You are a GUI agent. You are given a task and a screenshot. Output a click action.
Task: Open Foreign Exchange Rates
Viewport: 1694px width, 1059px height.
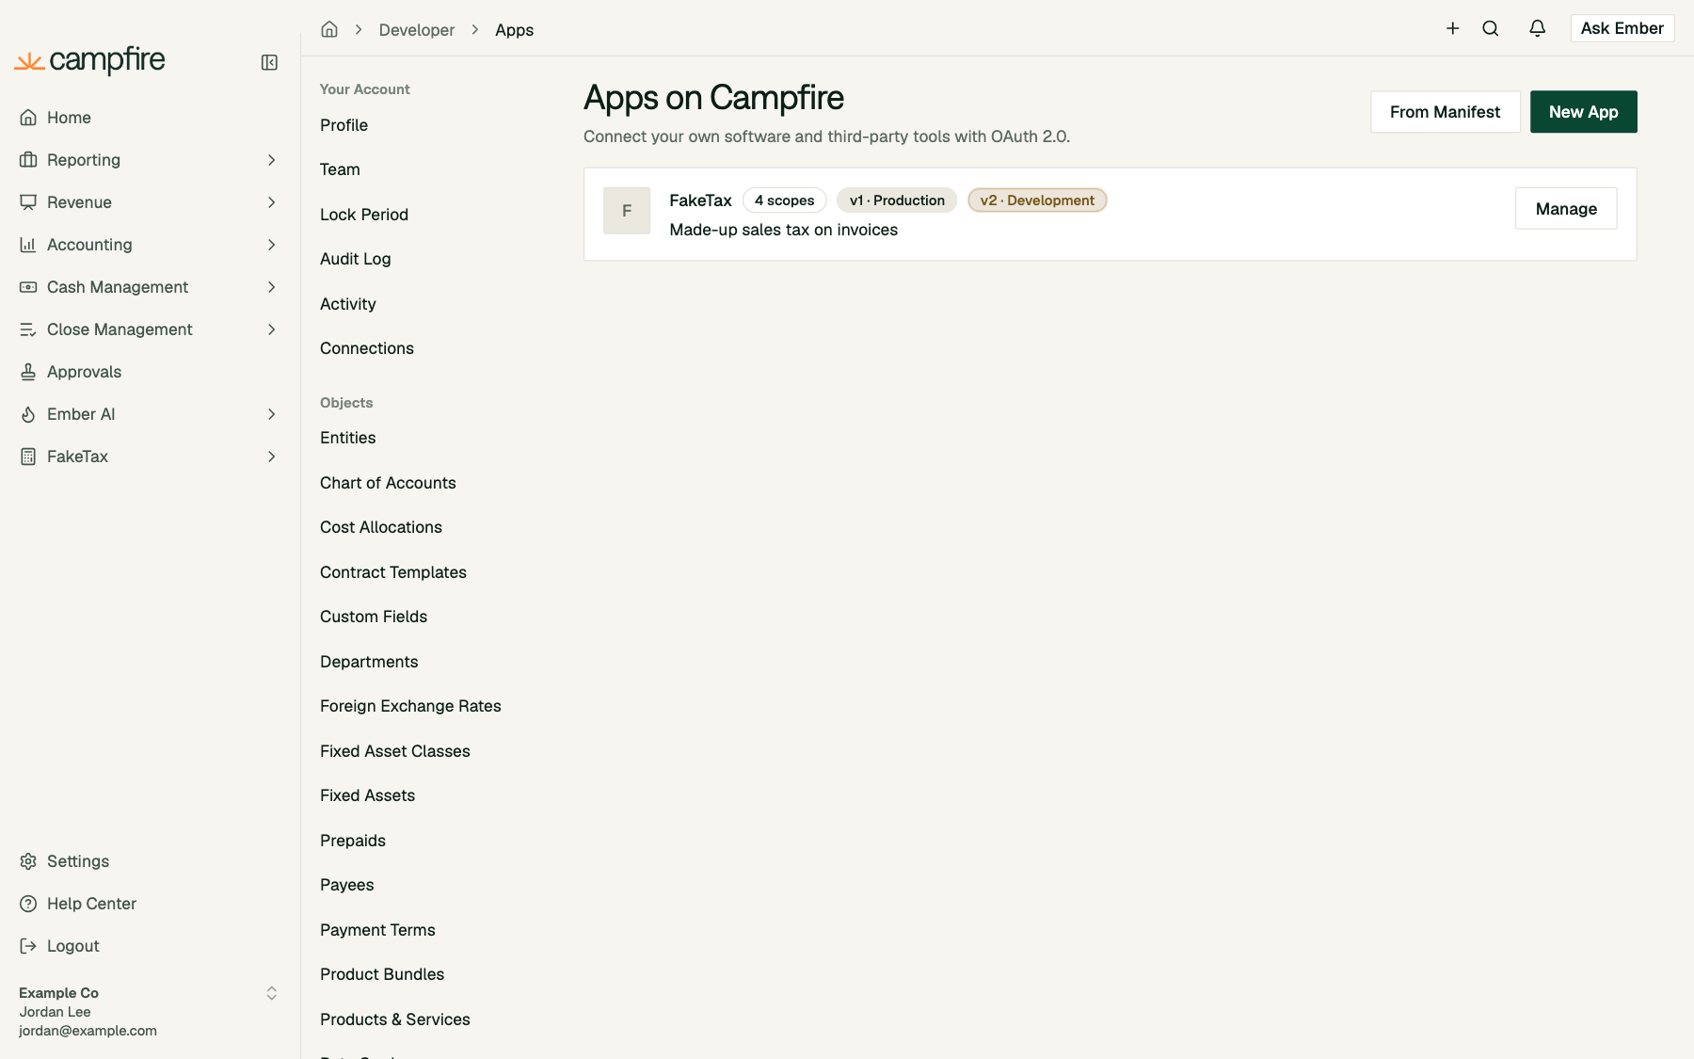(410, 706)
